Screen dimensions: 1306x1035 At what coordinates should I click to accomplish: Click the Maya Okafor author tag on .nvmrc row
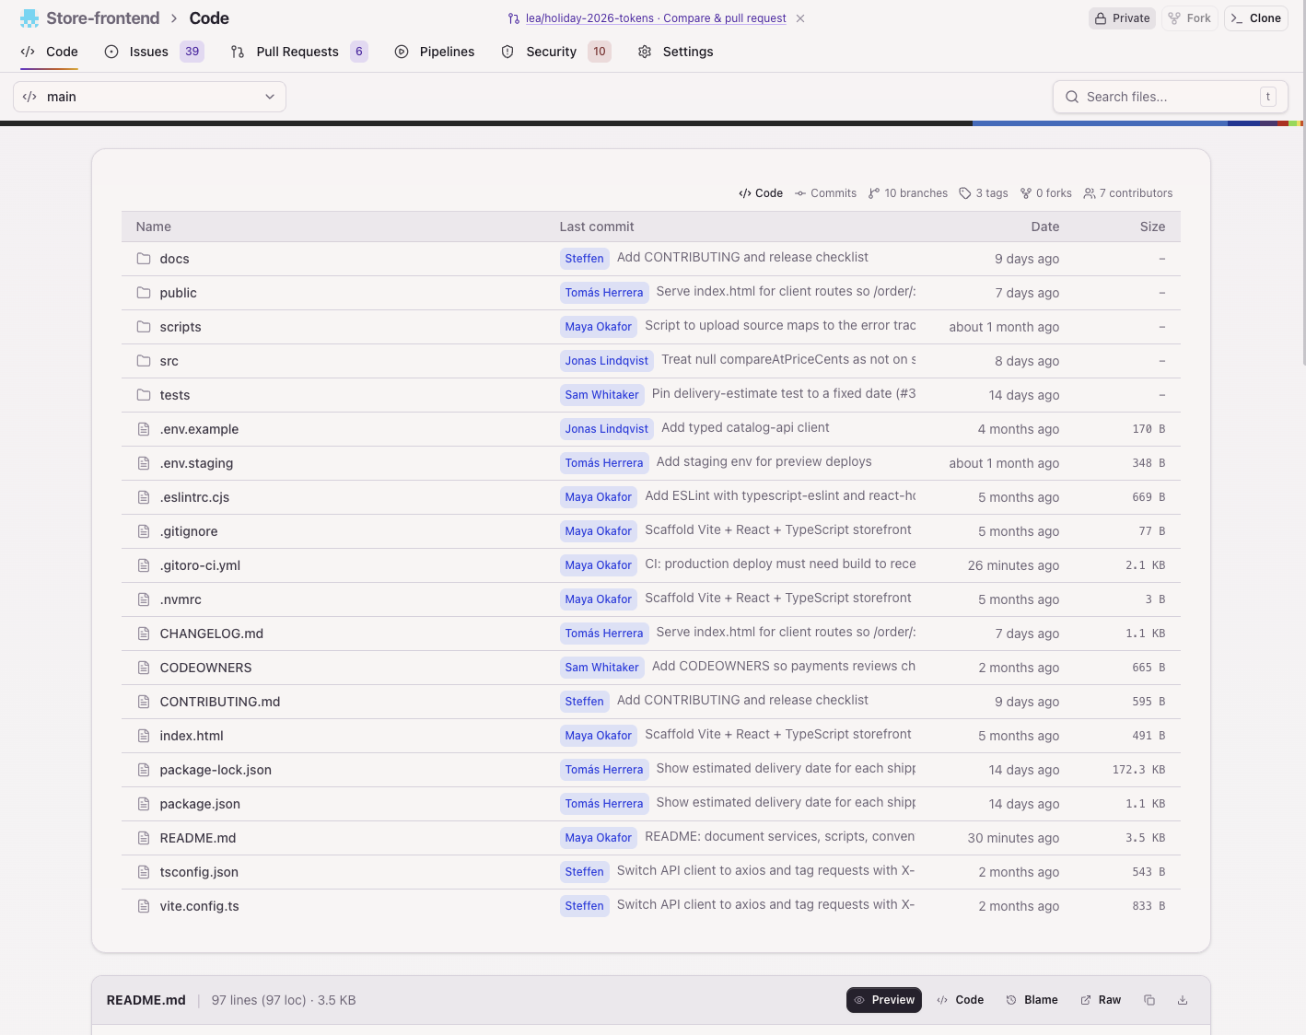click(x=599, y=599)
